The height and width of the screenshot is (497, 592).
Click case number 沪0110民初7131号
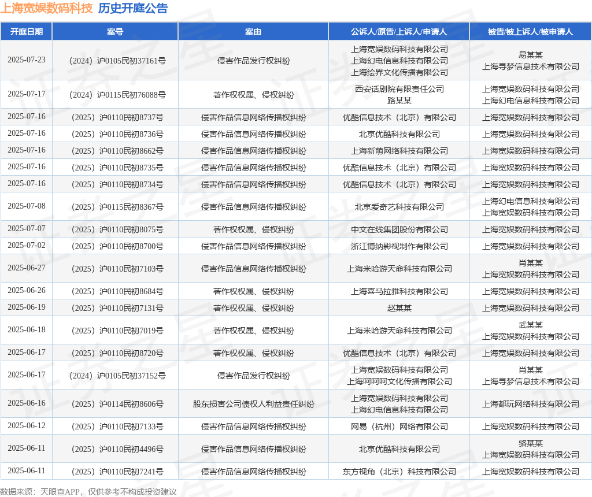click(131, 308)
